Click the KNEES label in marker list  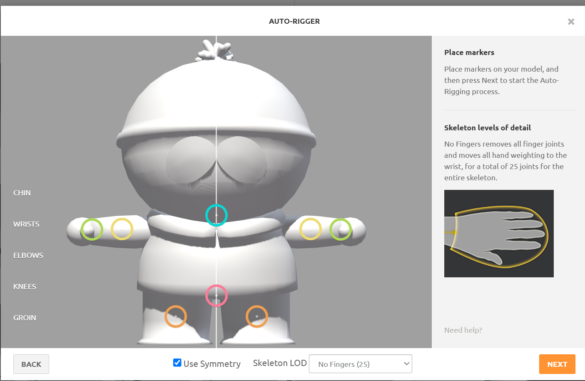point(25,286)
